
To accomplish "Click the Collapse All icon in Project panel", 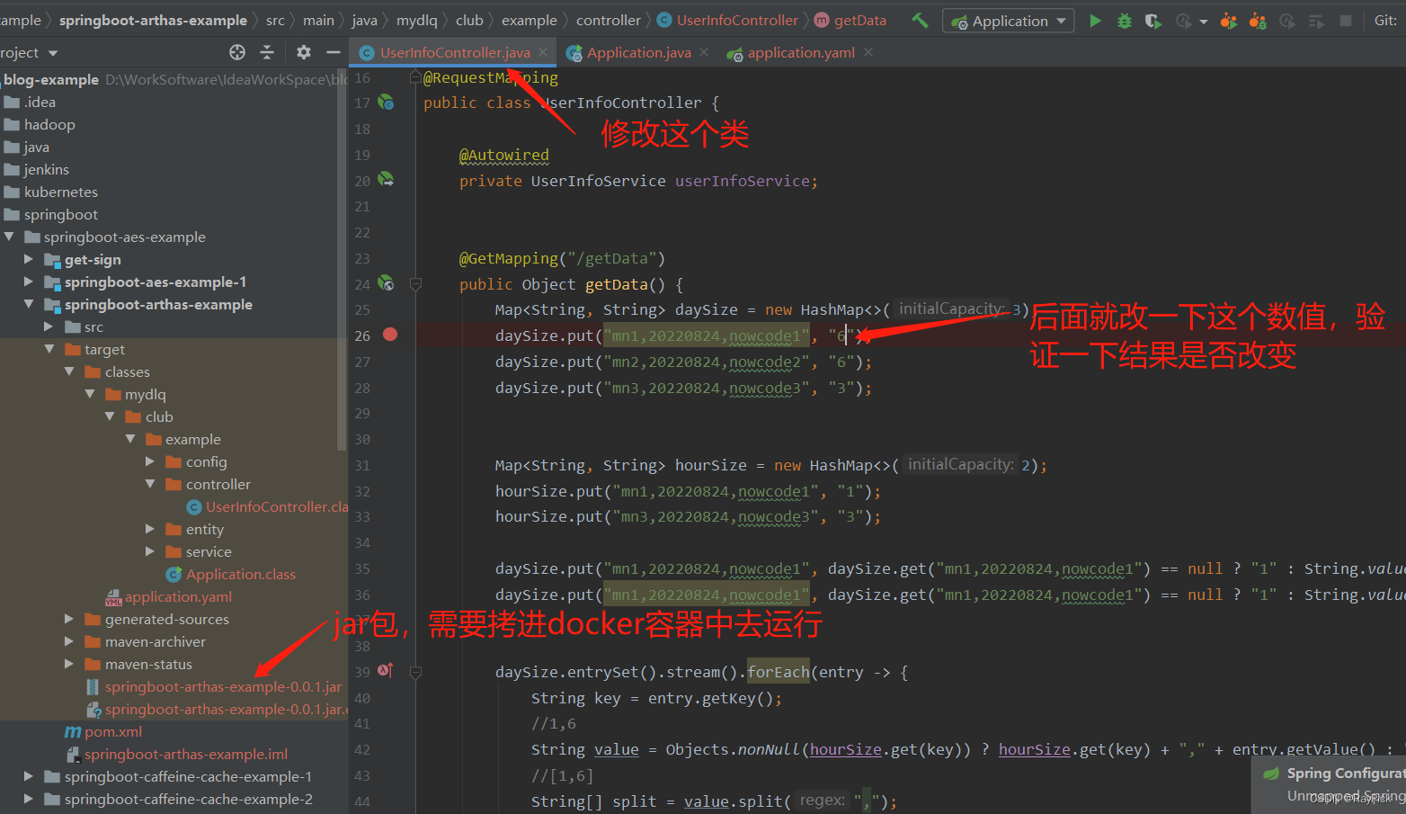I will point(267,52).
